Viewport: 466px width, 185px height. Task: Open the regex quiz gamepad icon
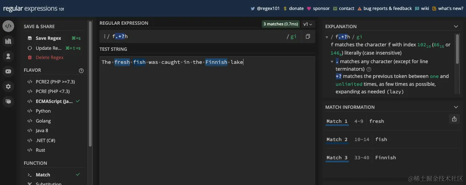coord(8,71)
